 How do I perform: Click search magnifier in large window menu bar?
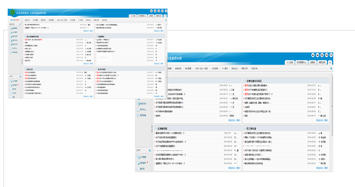[x=331, y=68]
